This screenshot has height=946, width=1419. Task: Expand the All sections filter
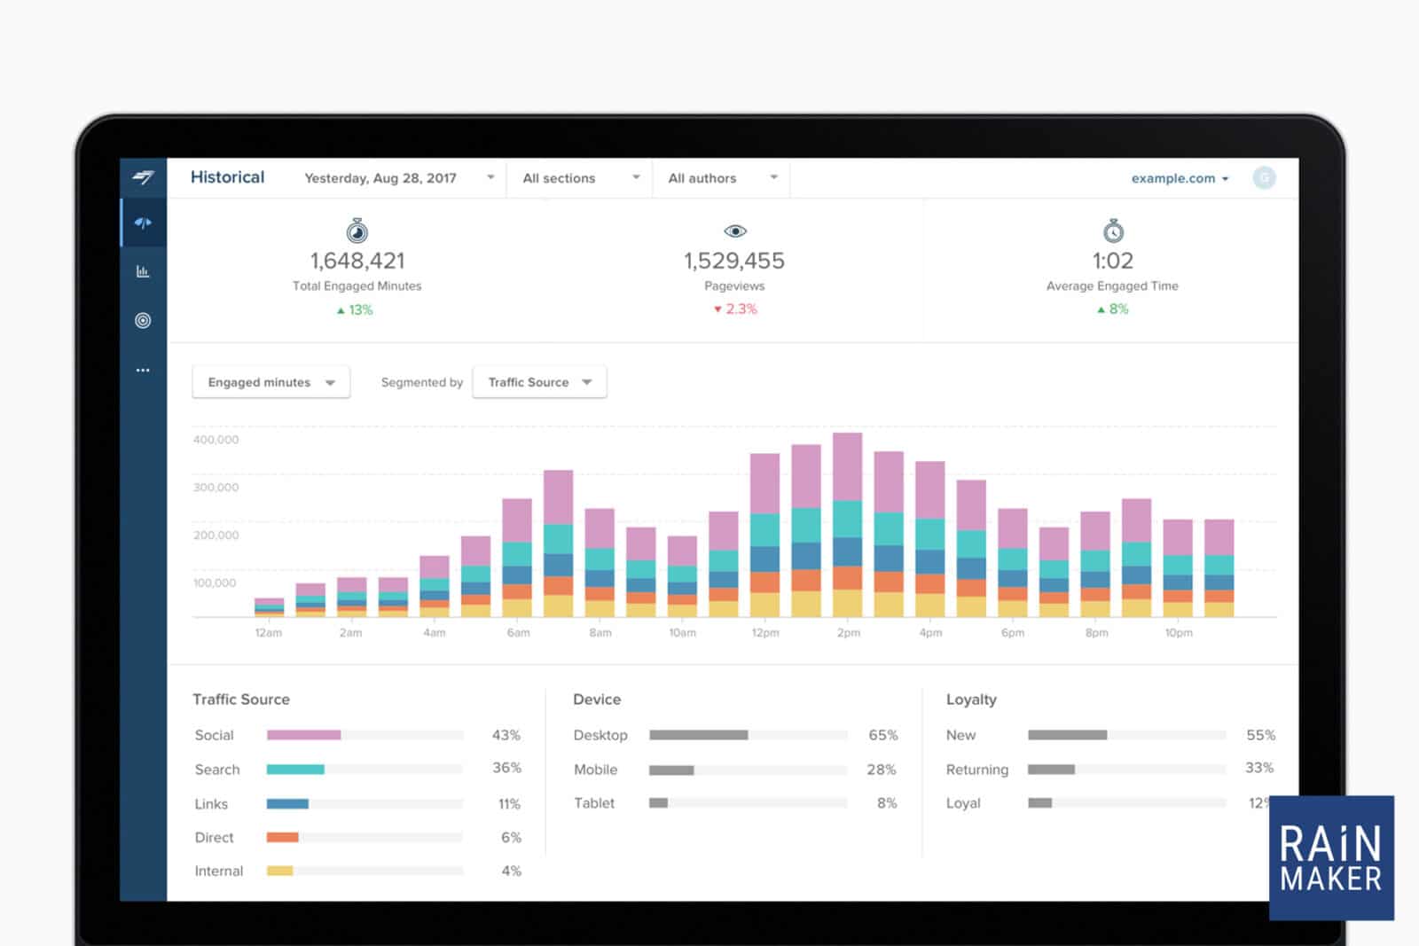click(580, 178)
